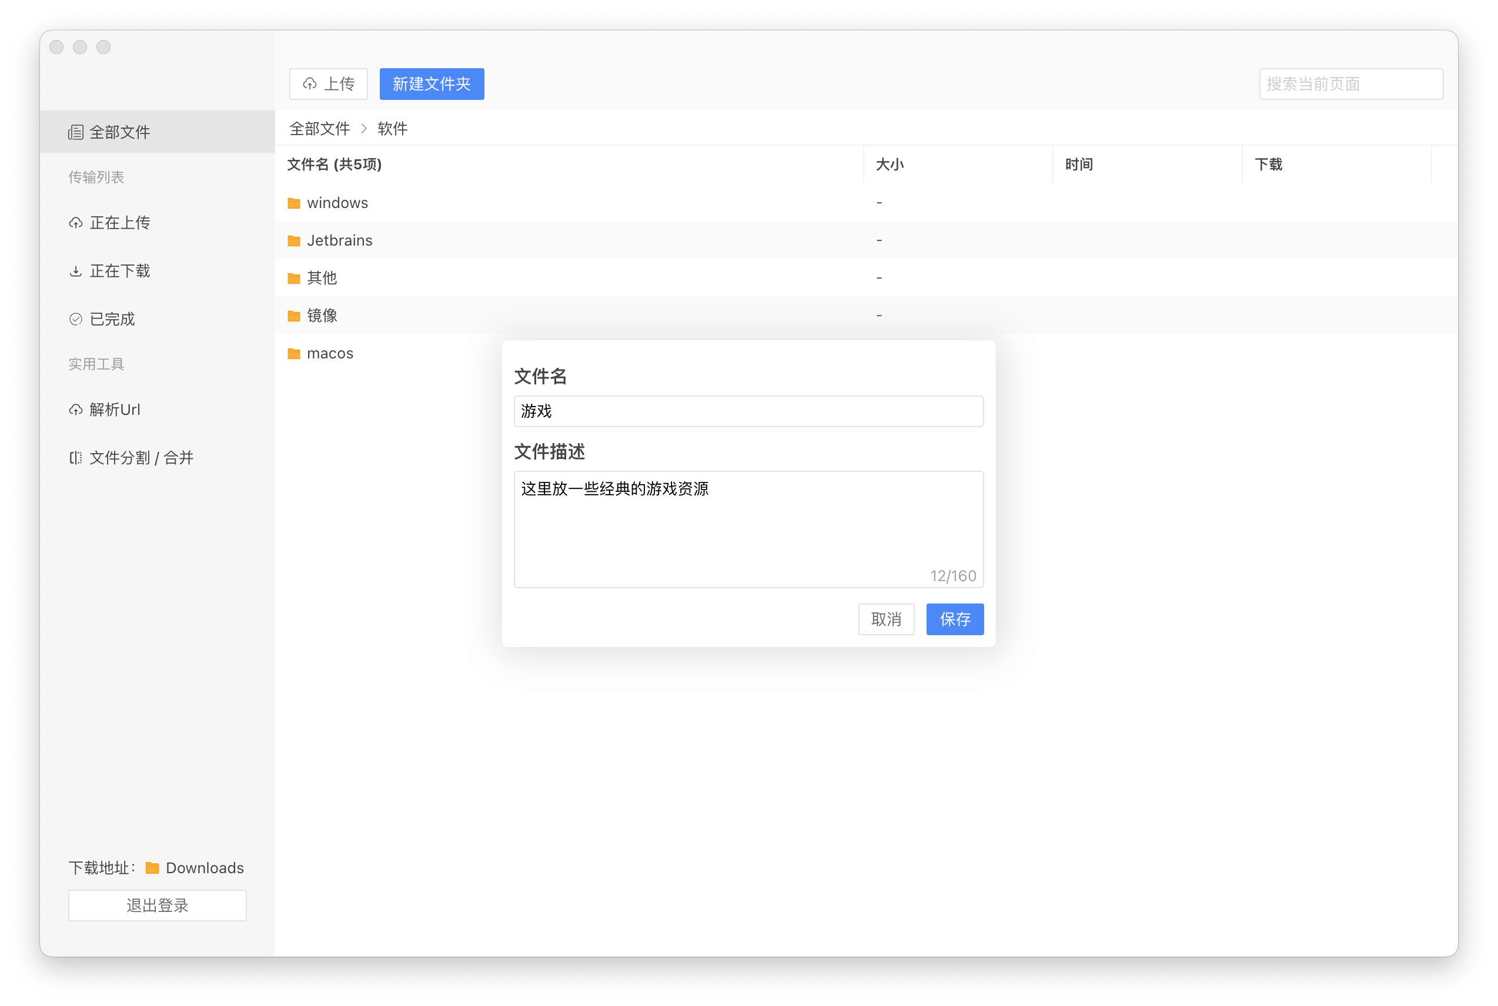Viewport: 1498px width, 1006px height.
Task: Open the windows folder
Action: pos(337,202)
